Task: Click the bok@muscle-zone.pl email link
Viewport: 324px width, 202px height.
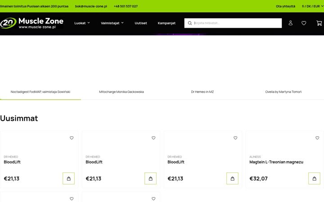Action: tap(91, 6)
